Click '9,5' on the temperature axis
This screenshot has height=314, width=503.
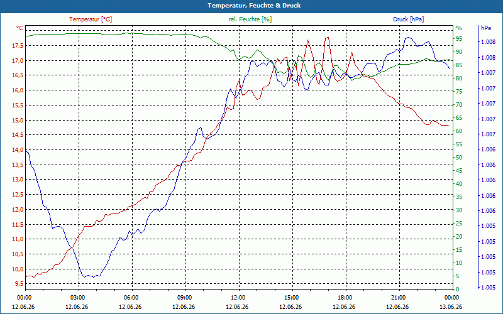[x=19, y=284]
